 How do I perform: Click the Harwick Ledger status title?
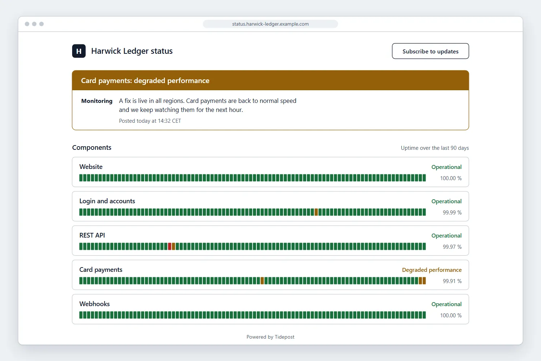coord(132,51)
